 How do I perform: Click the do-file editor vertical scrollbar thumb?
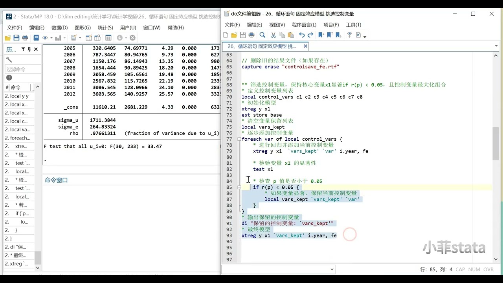496,143
